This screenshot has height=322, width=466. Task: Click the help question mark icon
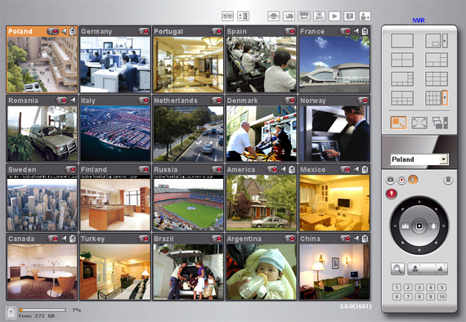click(350, 16)
